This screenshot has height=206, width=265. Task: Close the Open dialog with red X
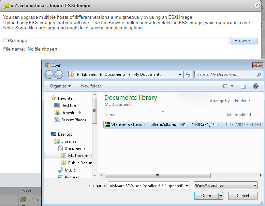pos(257,65)
